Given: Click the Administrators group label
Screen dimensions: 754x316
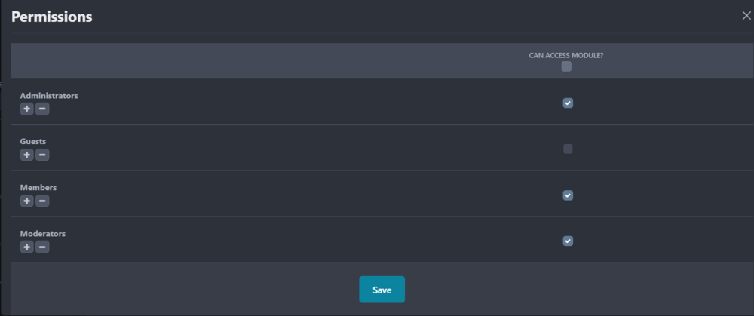Looking at the screenshot, I should [49, 96].
